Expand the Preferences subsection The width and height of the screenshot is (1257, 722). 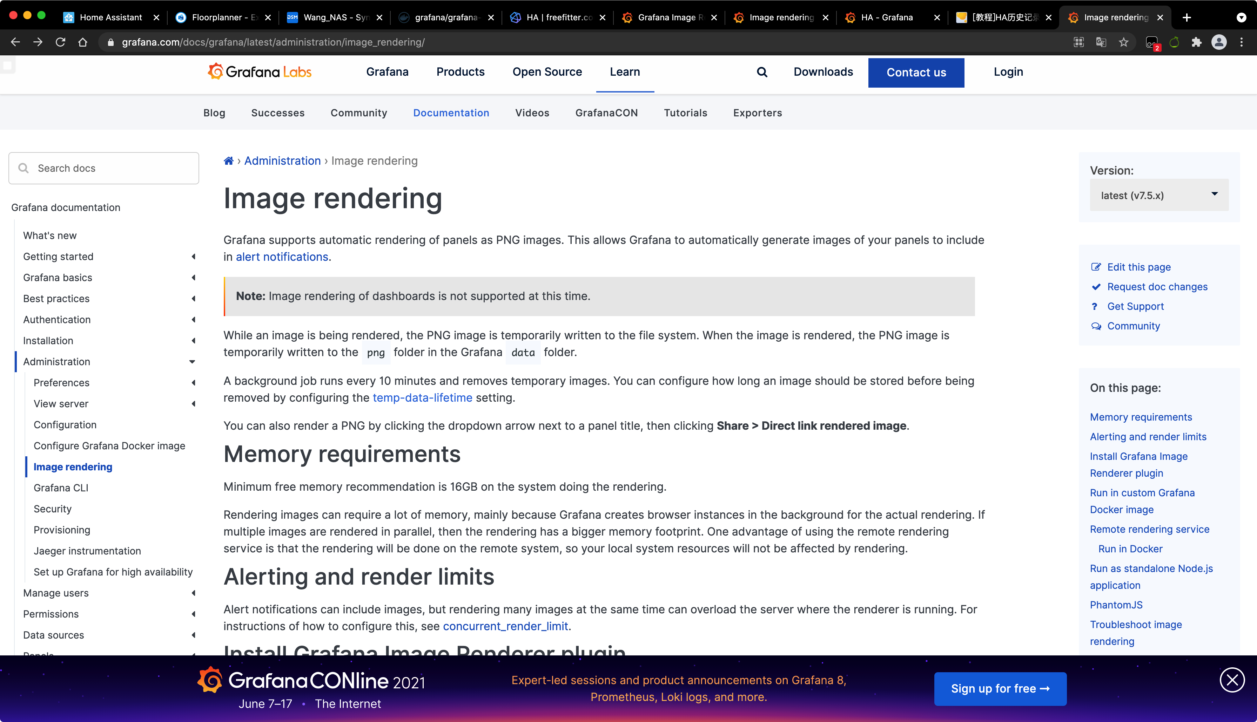coord(193,383)
